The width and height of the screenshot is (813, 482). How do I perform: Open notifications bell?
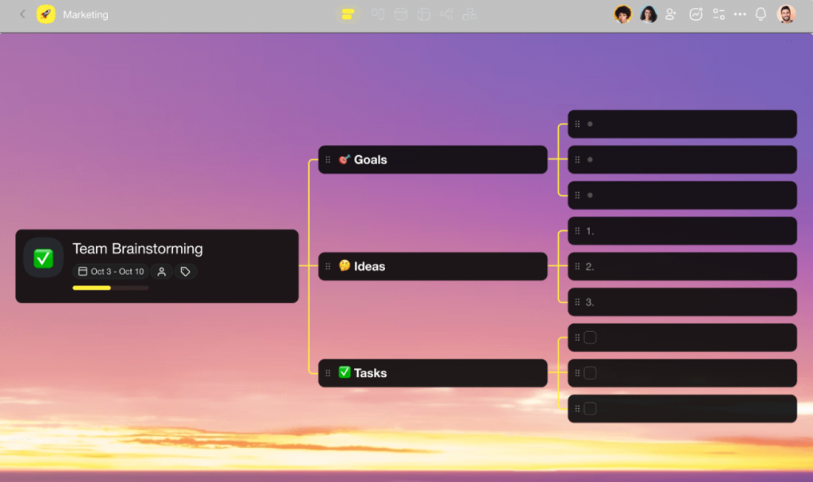[x=761, y=14]
